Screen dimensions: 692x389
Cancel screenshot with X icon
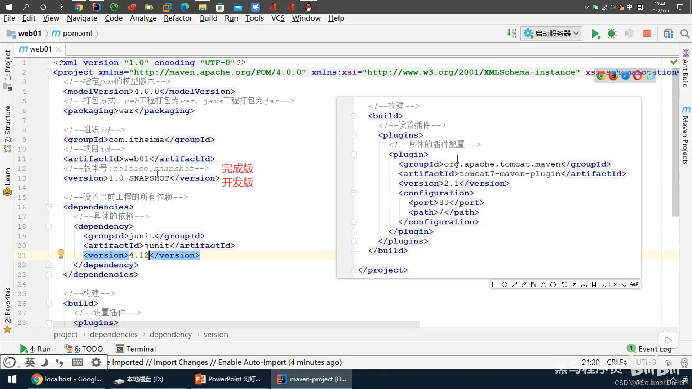tap(615, 284)
